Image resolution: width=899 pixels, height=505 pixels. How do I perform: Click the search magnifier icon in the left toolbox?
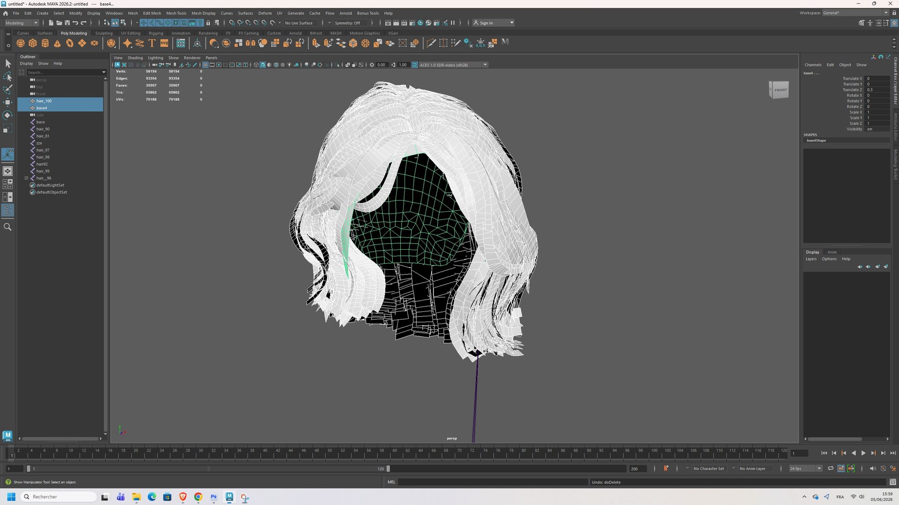pyautogui.click(x=7, y=227)
